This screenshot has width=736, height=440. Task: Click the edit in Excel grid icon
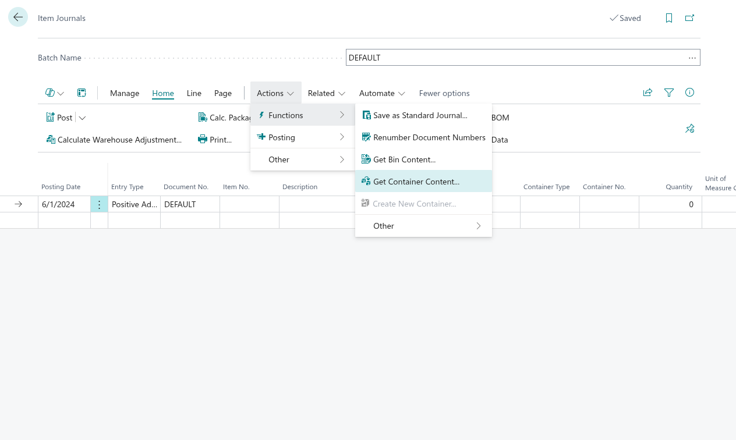[82, 93]
